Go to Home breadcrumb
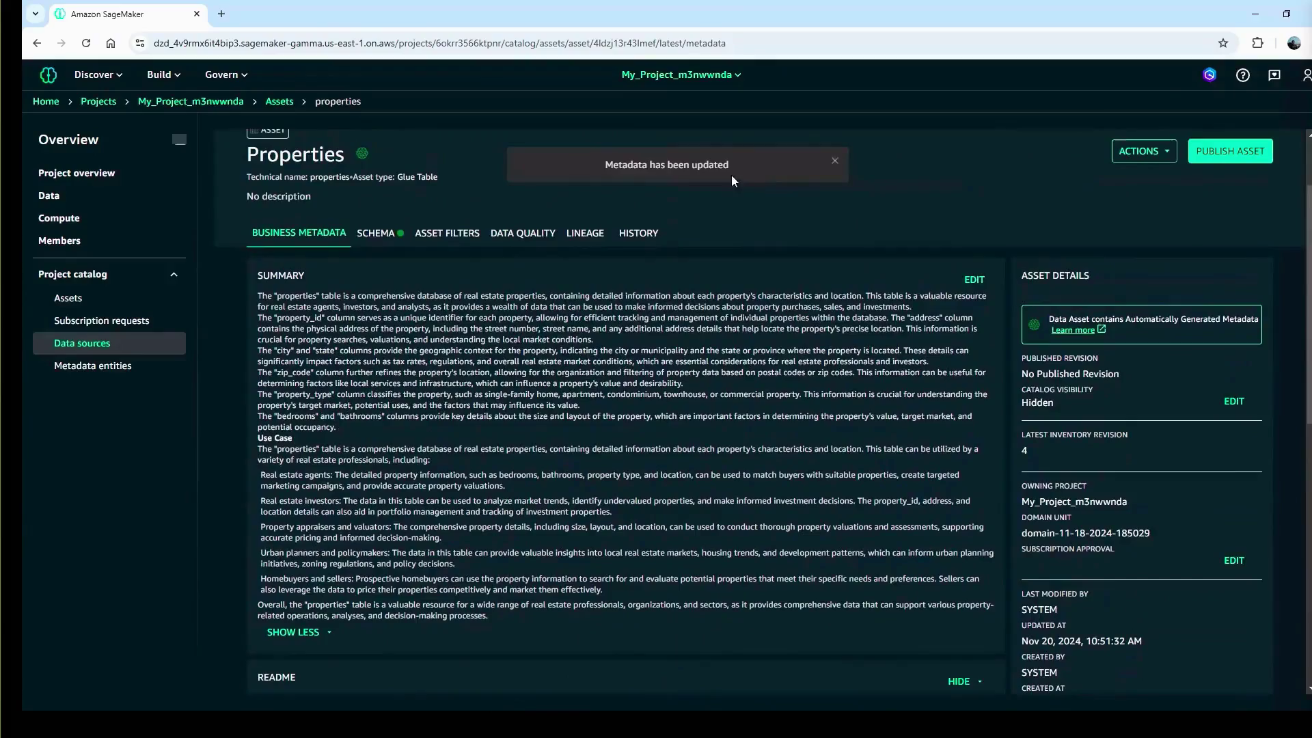1312x738 pixels. 46,101
